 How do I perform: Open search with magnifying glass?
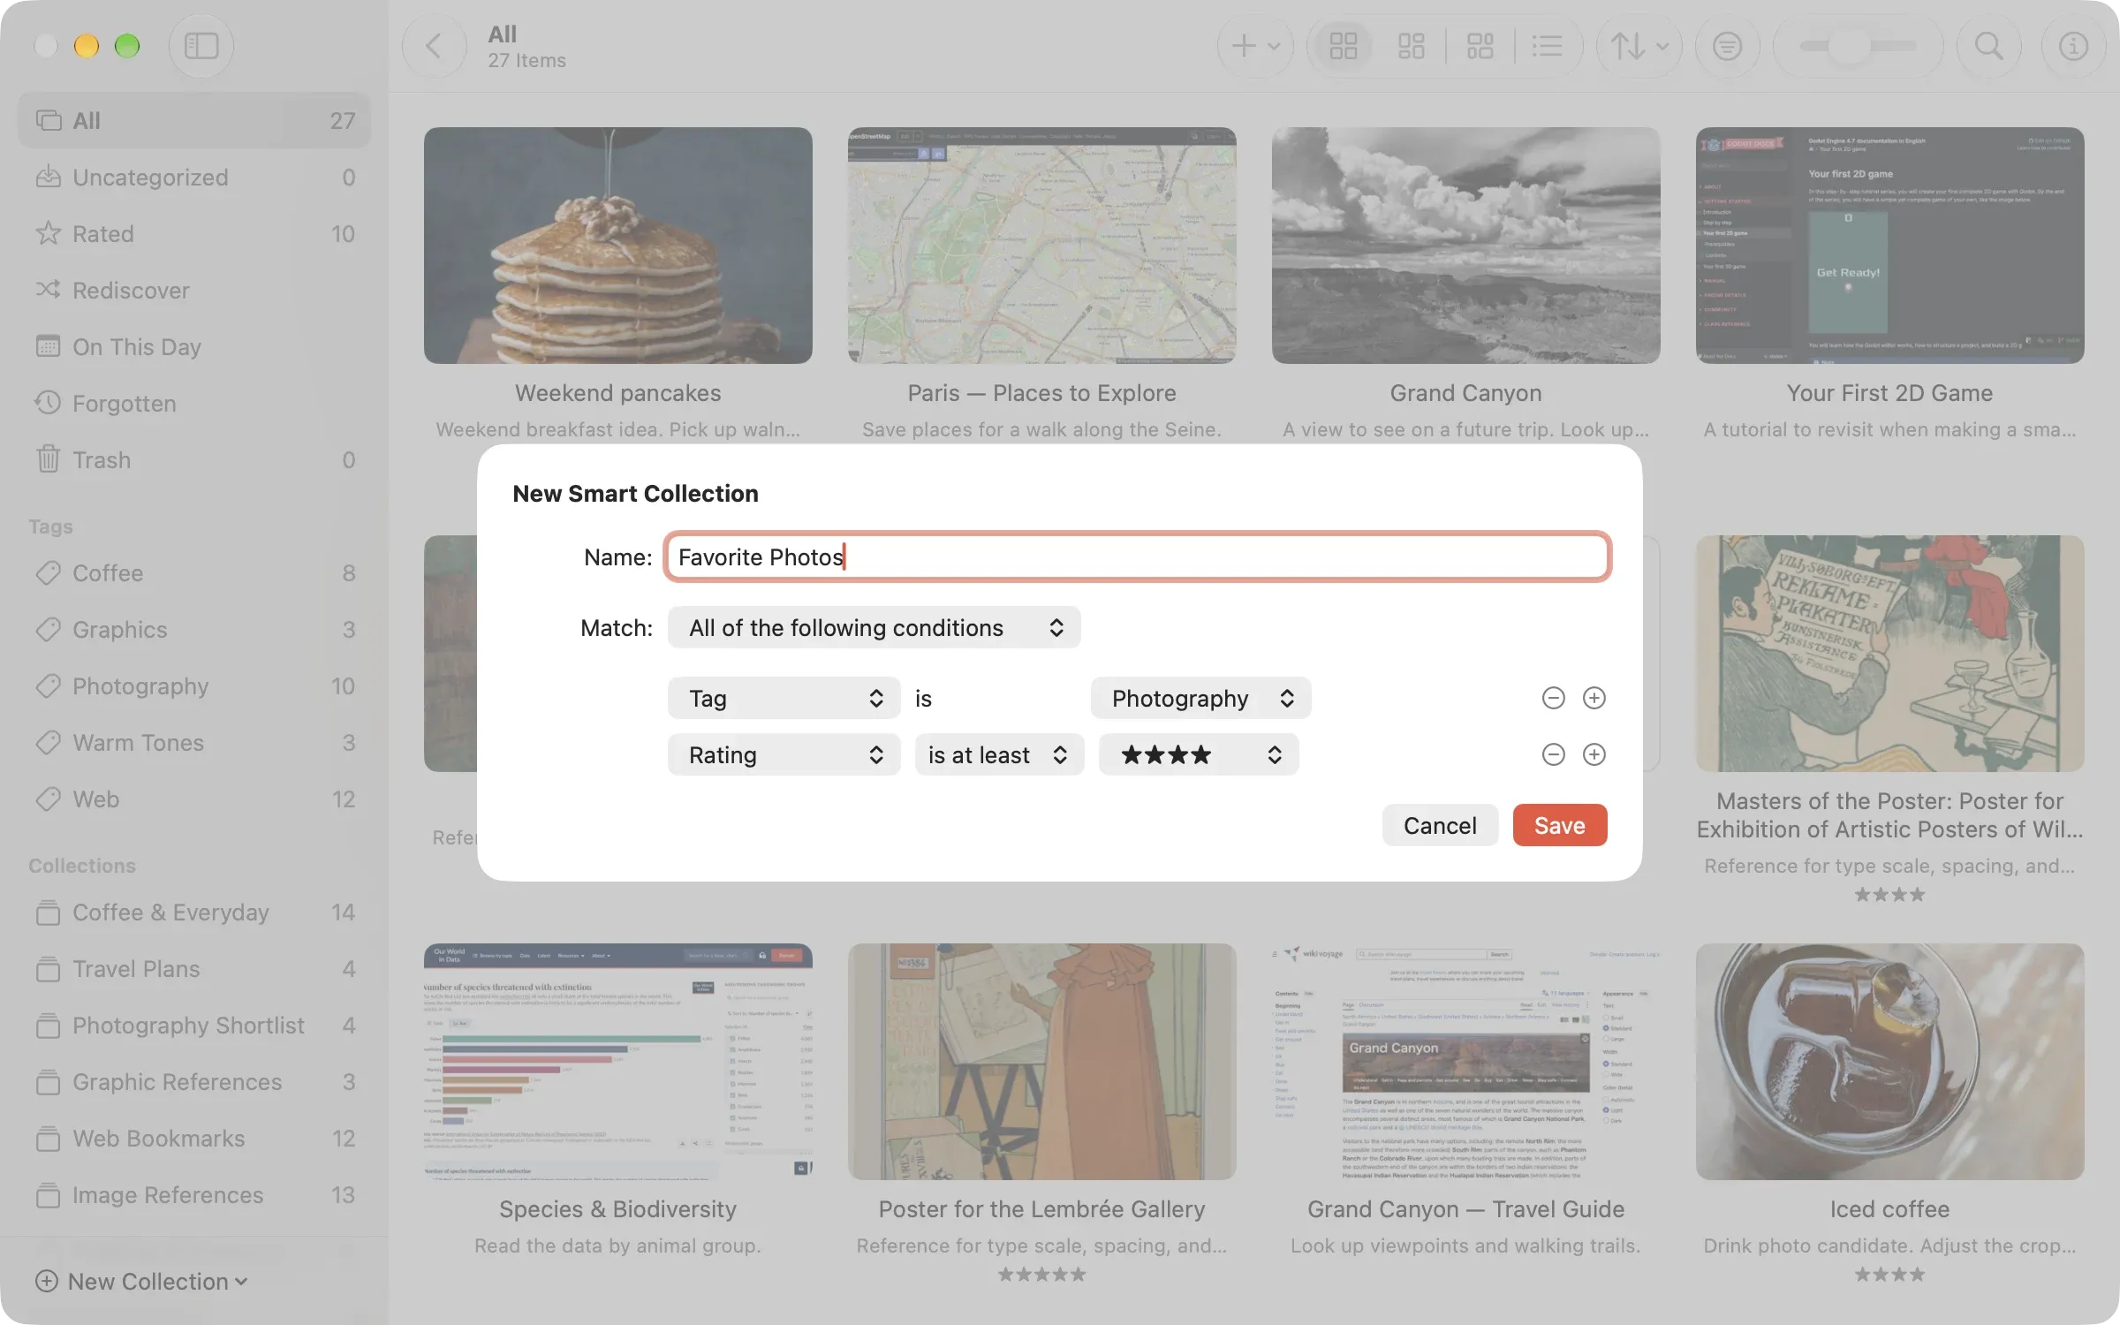1988,46
